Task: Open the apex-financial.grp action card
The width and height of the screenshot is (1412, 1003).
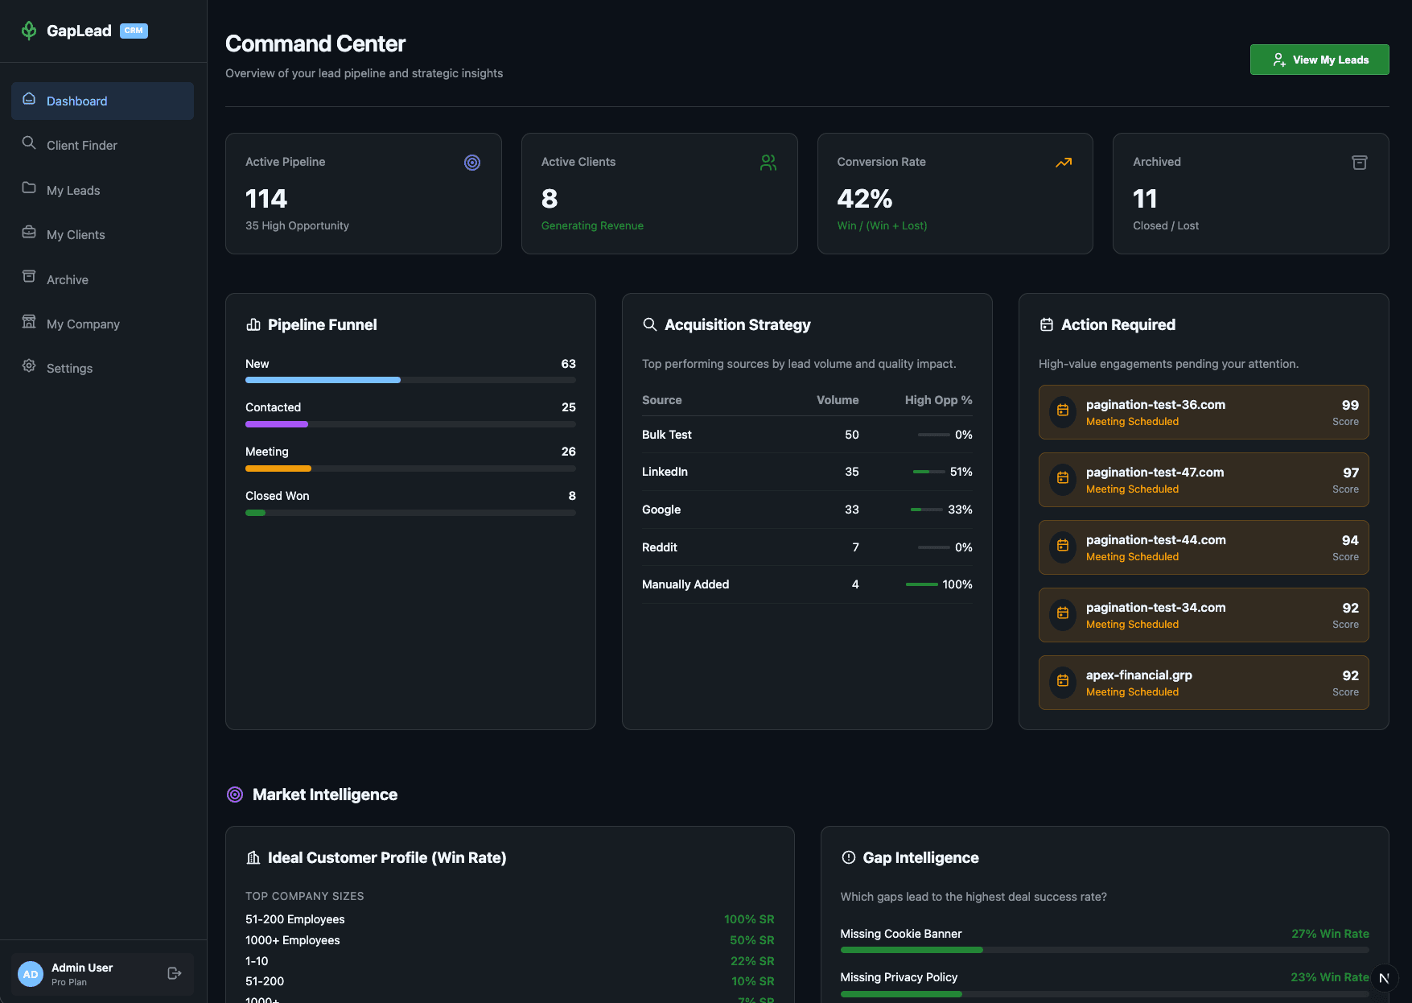Action: pos(1202,682)
